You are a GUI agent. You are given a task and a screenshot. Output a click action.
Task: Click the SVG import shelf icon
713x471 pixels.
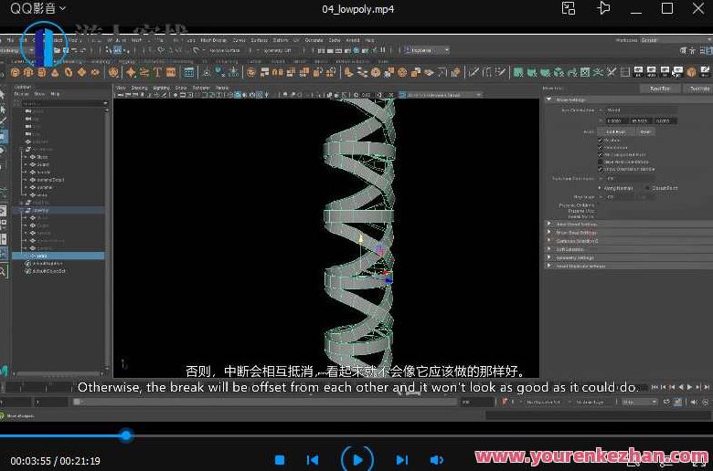pyautogui.click(x=171, y=72)
